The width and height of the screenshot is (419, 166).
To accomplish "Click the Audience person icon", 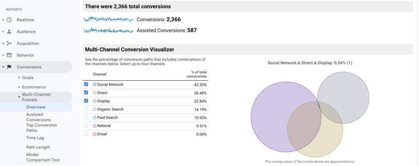I will point(9,31).
